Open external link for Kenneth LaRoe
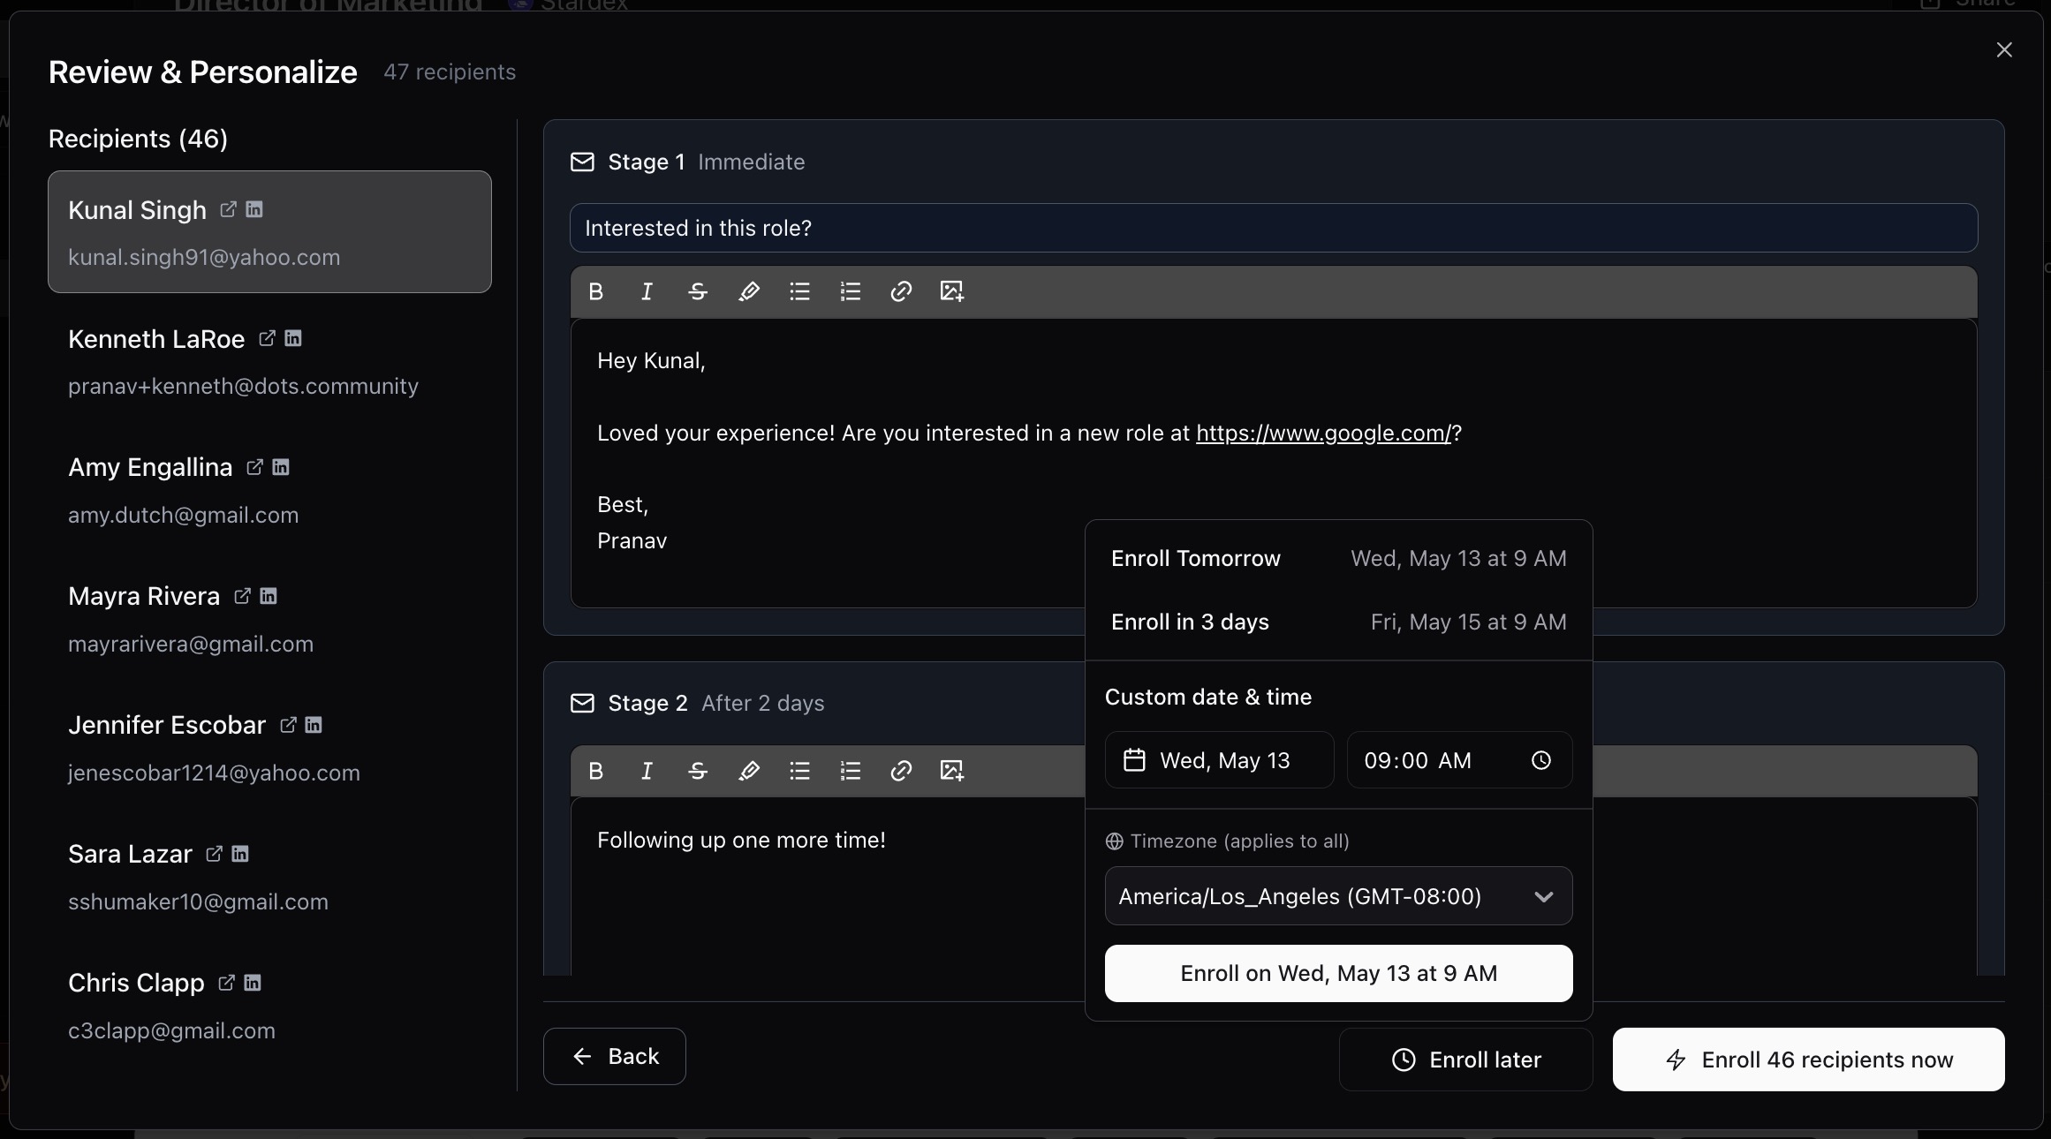Image resolution: width=2051 pixels, height=1139 pixels. [x=267, y=338]
